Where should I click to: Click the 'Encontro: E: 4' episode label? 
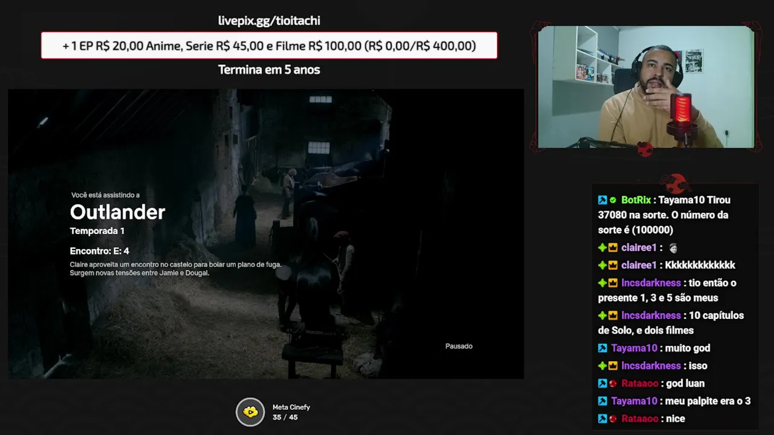pyautogui.click(x=100, y=251)
